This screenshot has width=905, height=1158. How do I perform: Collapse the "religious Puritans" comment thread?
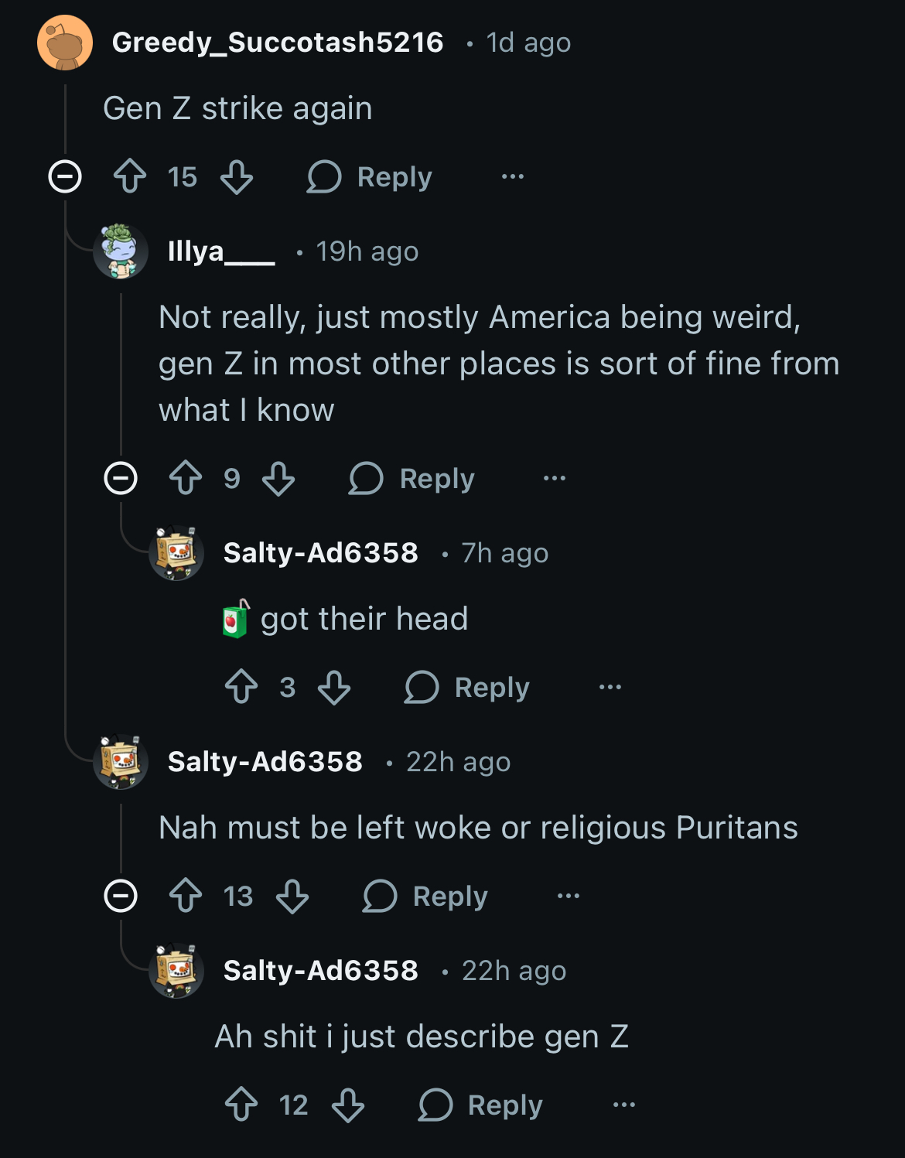pos(121,896)
